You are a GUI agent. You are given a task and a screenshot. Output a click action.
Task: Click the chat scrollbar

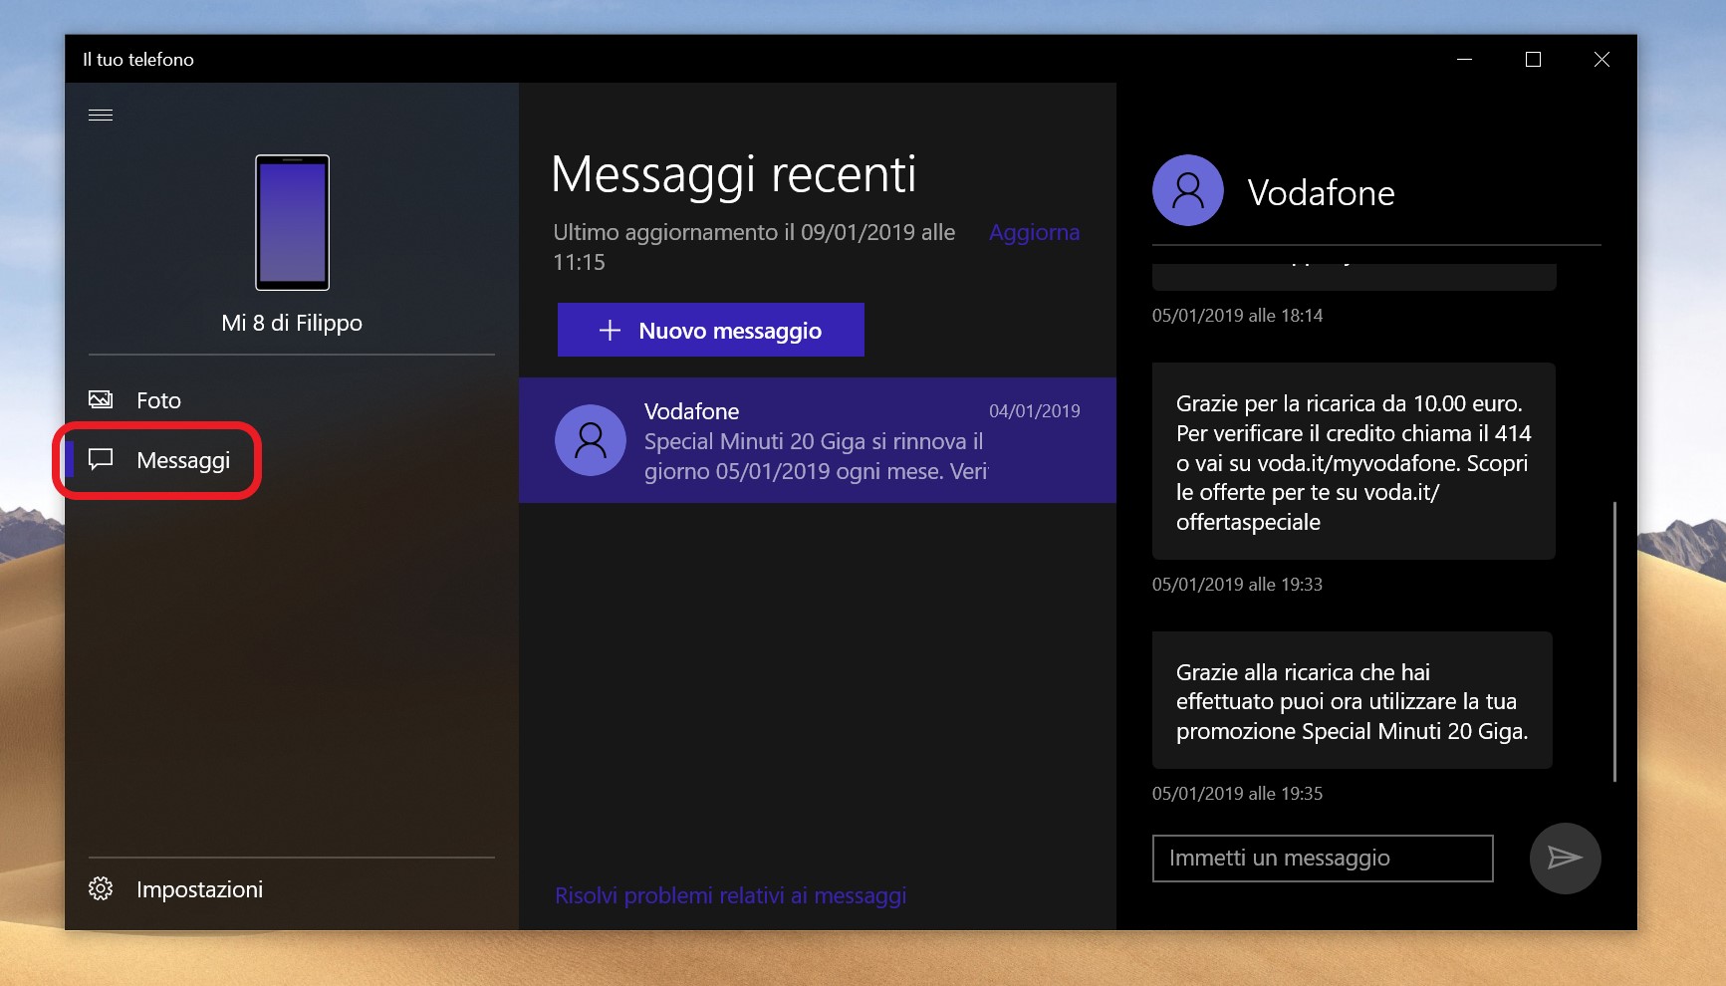(x=1613, y=641)
